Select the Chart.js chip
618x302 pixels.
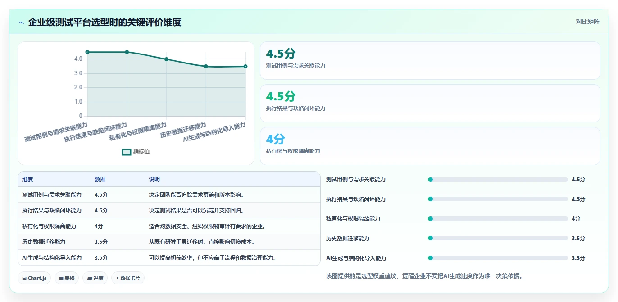click(x=34, y=278)
